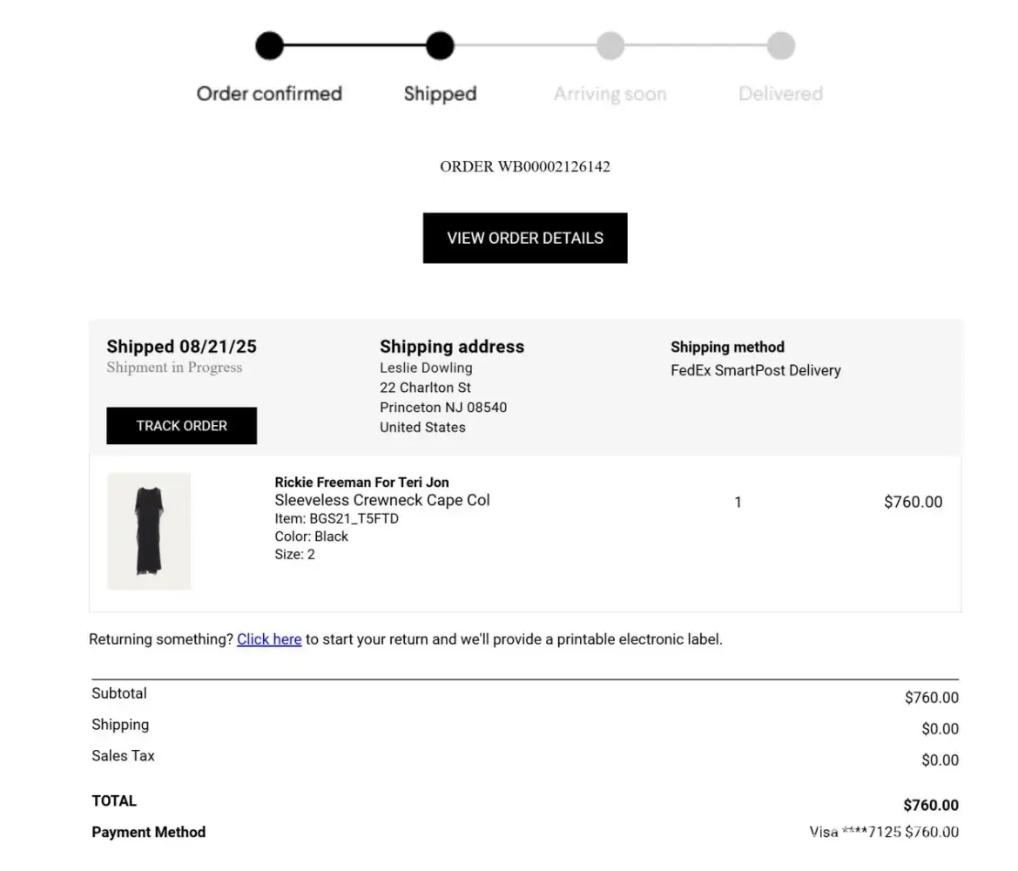
Task: Click the Shipped progress step dot
Action: (441, 45)
